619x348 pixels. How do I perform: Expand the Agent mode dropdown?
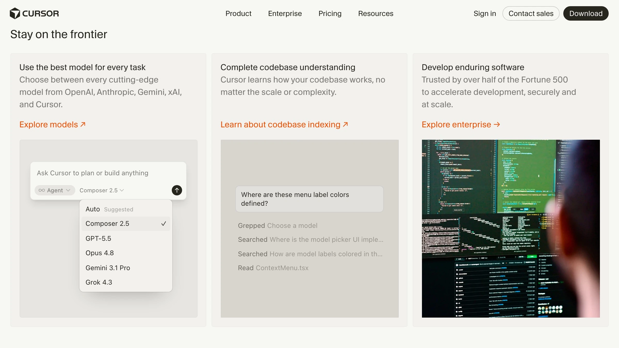coord(55,190)
